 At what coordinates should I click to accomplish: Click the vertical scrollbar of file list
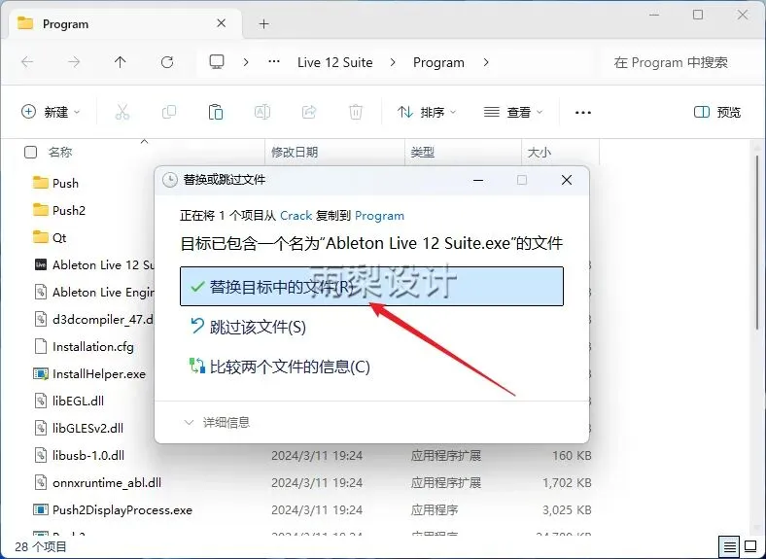pos(757,243)
